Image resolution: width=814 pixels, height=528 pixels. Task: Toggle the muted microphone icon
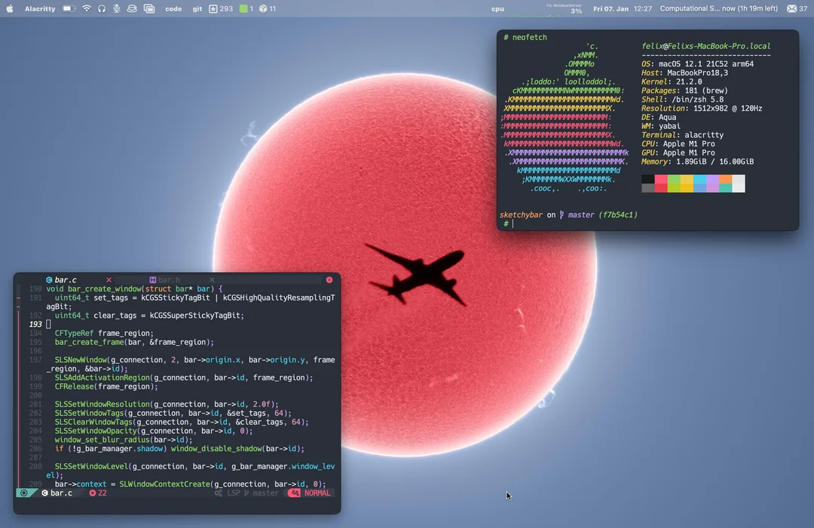[x=117, y=8]
